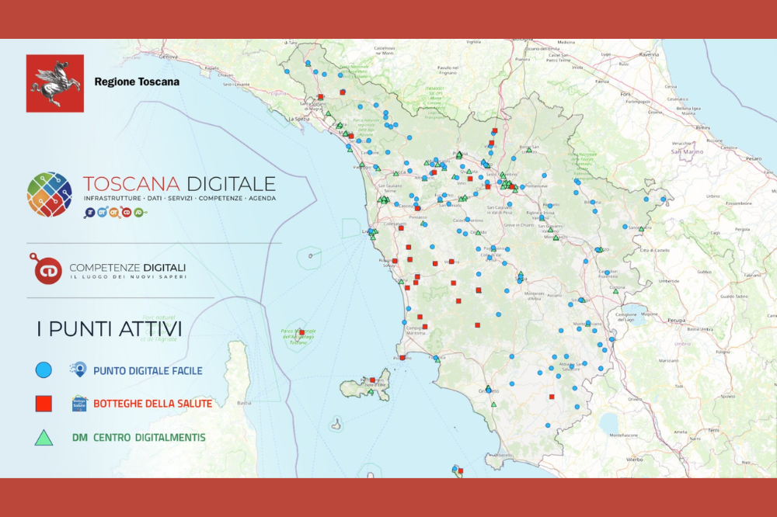Toggle the blue Punto Digitale Facile markers
The height and width of the screenshot is (517, 777).
pos(43,370)
